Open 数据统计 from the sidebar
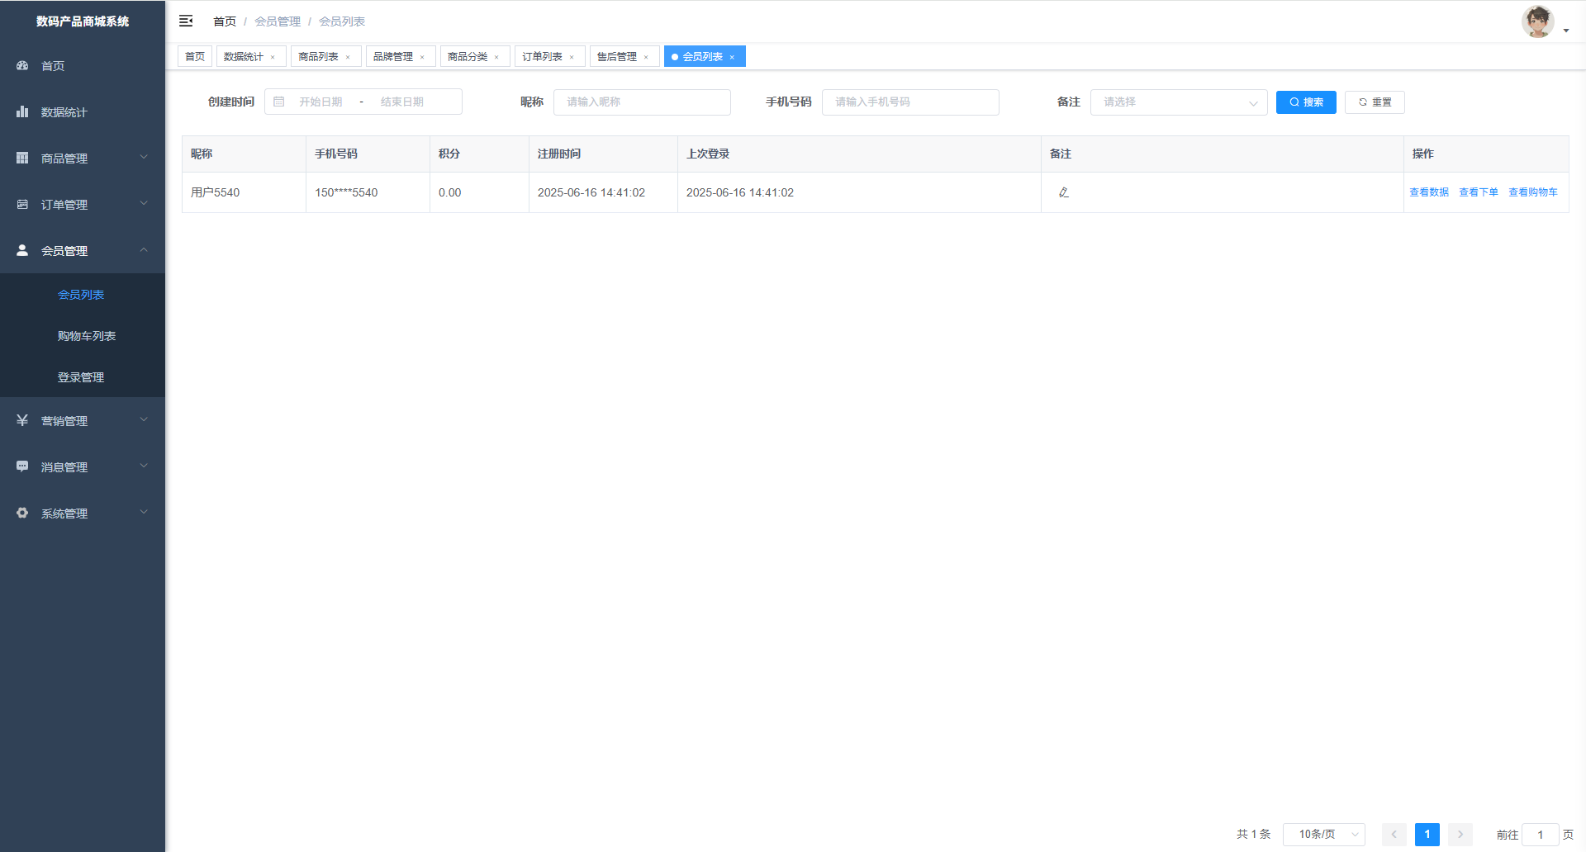The height and width of the screenshot is (852, 1586). 64,112
